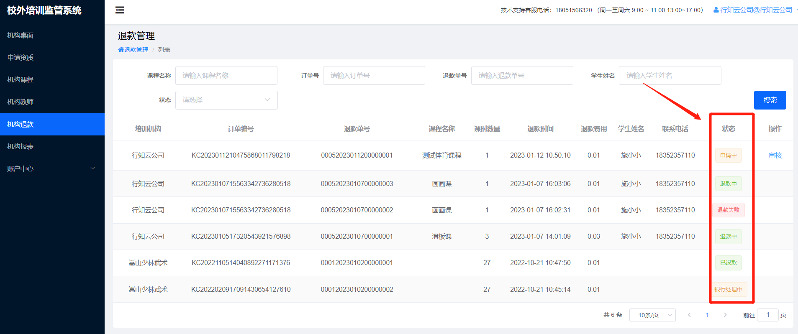Click the 审核 link in first row
The image size is (798, 334).
(775, 155)
